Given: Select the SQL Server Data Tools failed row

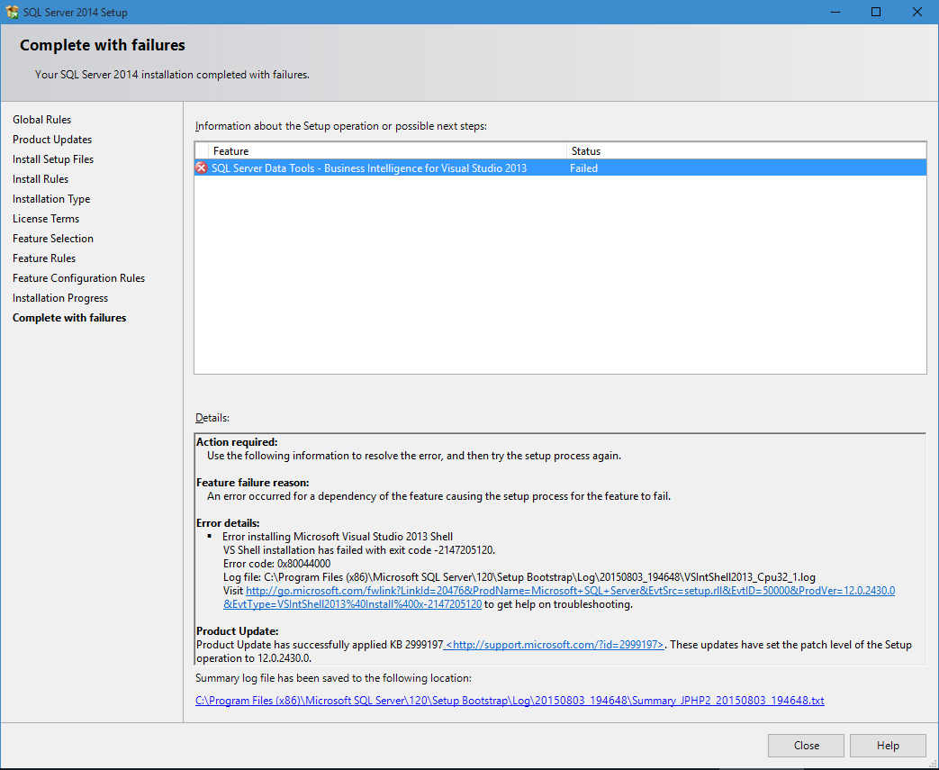Looking at the screenshot, I should [369, 168].
